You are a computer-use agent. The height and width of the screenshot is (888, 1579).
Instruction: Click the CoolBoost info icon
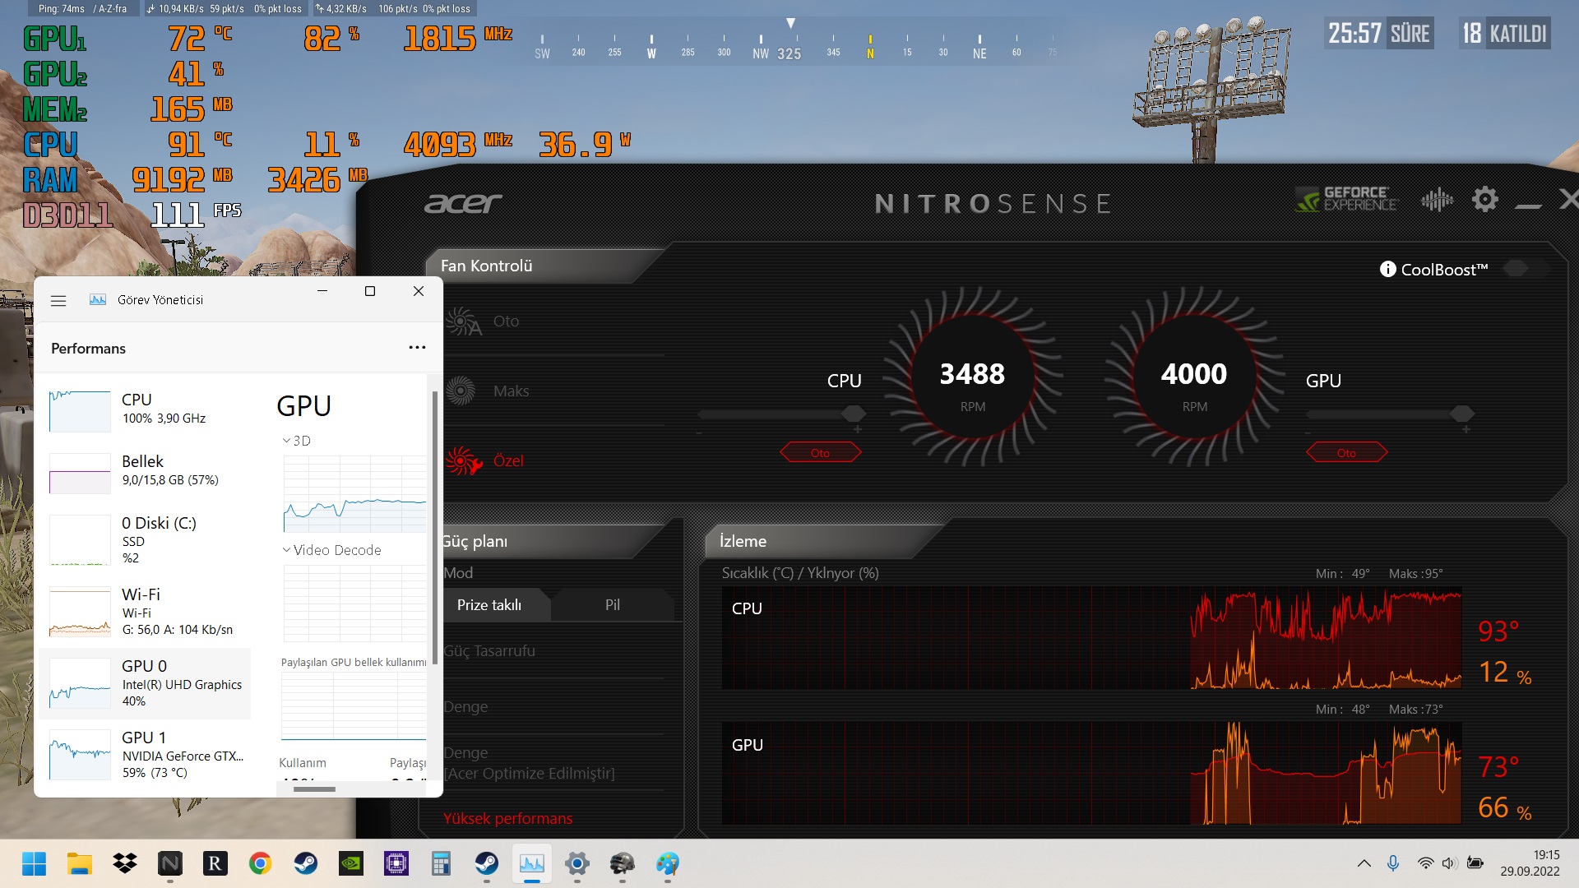coord(1387,269)
